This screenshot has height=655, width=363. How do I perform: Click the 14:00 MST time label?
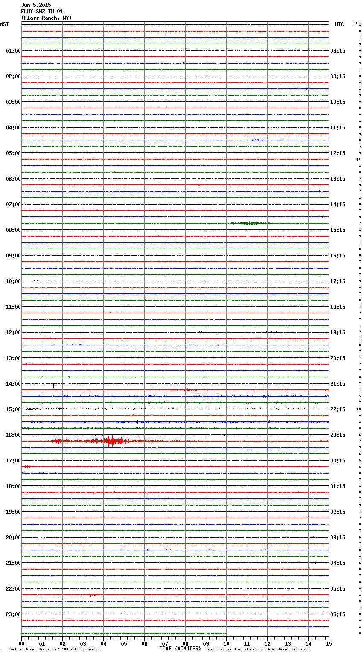point(13,384)
